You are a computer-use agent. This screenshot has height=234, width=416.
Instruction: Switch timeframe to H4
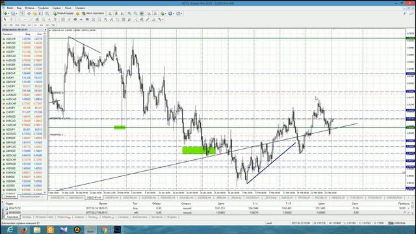(35, 25)
